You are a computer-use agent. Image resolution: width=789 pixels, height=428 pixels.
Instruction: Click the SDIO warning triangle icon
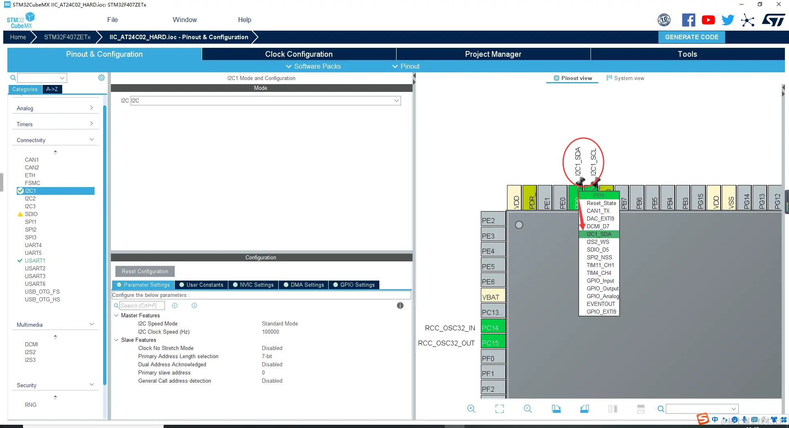(x=20, y=214)
